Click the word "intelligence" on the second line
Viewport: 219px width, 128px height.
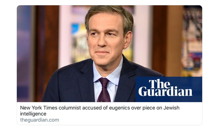click(x=33, y=114)
